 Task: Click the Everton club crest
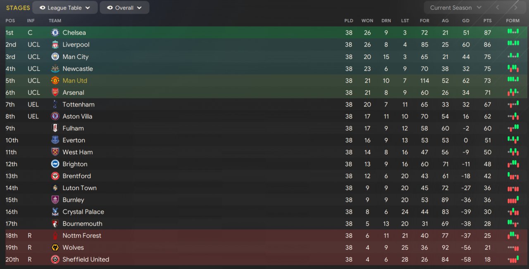[x=55, y=140]
